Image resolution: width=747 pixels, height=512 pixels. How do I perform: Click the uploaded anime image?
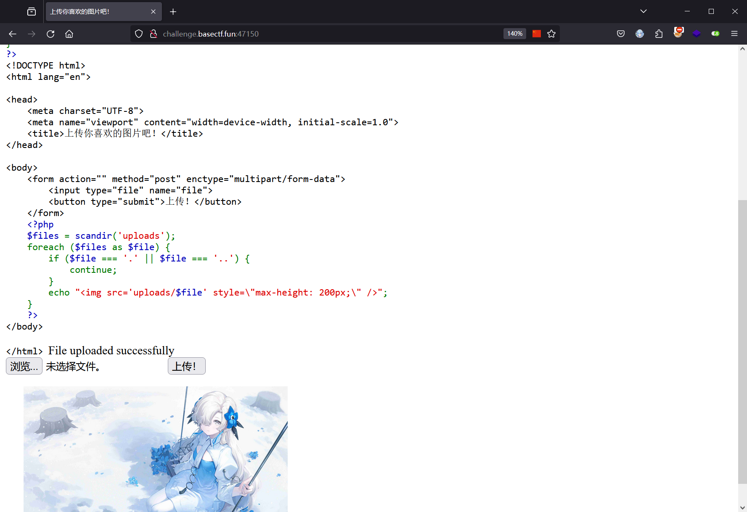[x=156, y=449]
